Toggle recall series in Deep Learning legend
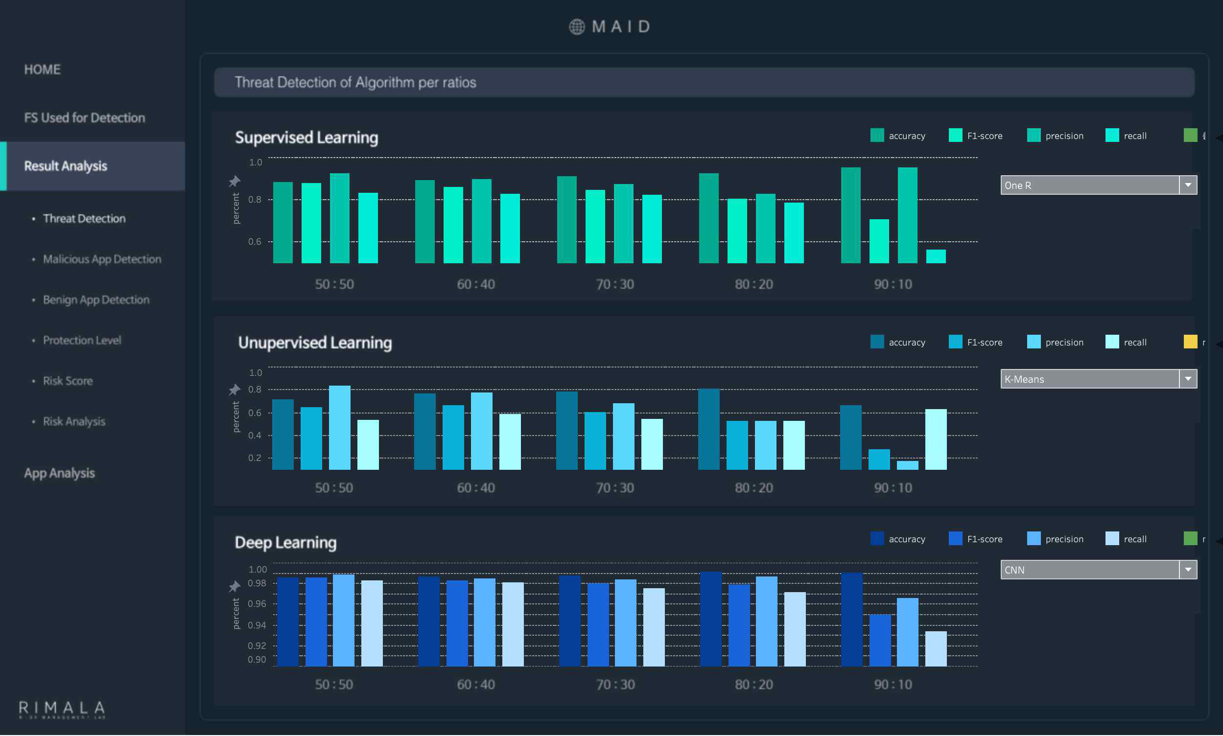 tap(1126, 540)
